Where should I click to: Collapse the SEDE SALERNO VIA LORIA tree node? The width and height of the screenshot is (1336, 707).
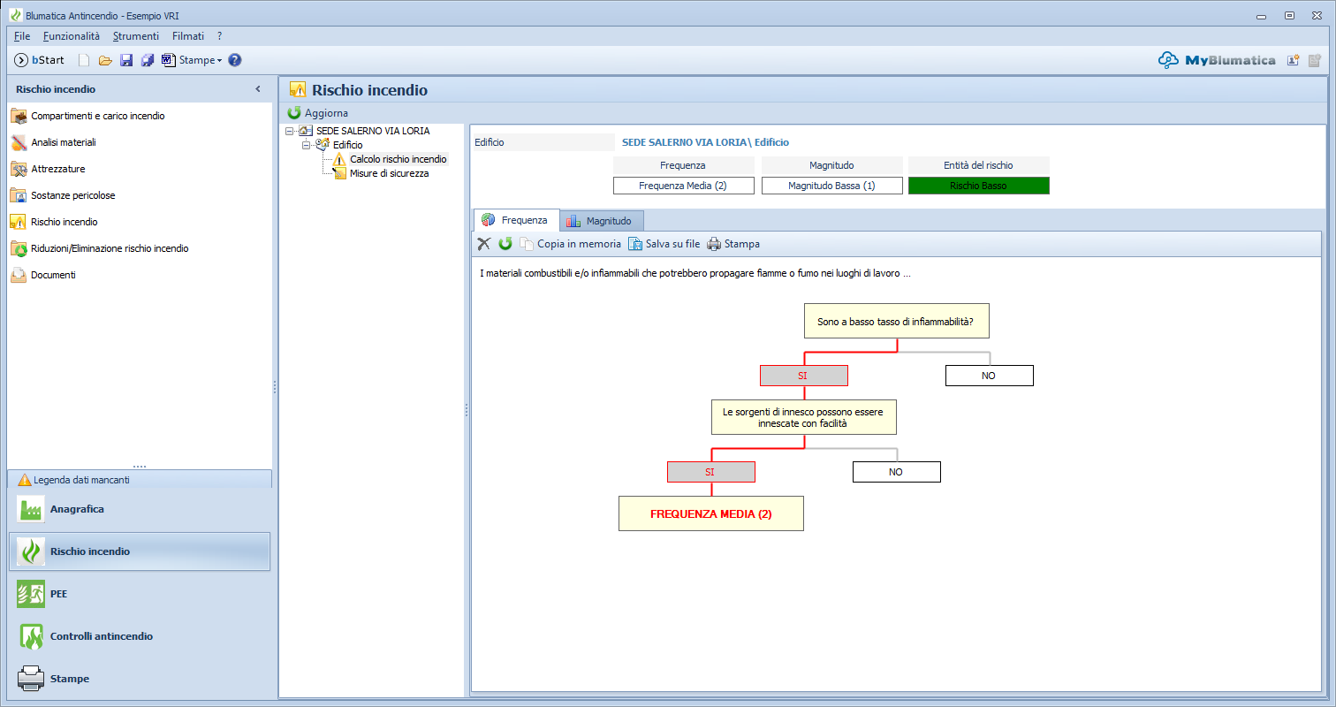coord(290,131)
